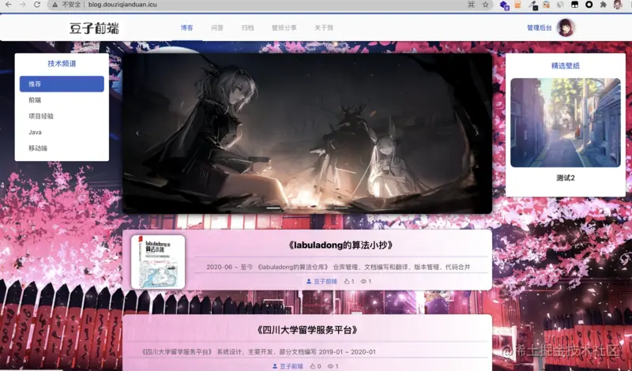The height and width of the screenshot is (371, 632).
Task: Click the 精选壁纸 panel heading
Action: 565,66
